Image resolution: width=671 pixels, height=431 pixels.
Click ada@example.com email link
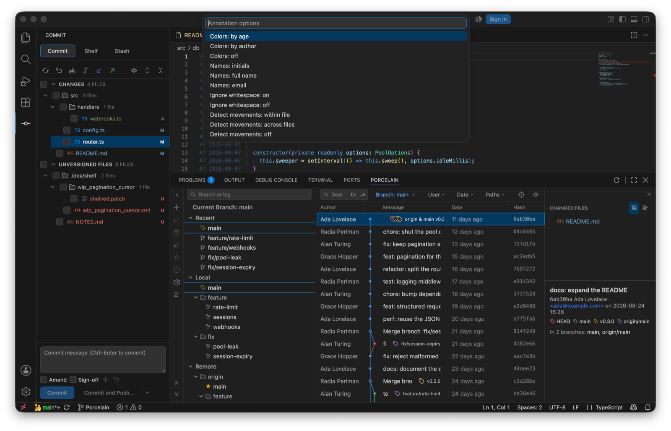577,306
